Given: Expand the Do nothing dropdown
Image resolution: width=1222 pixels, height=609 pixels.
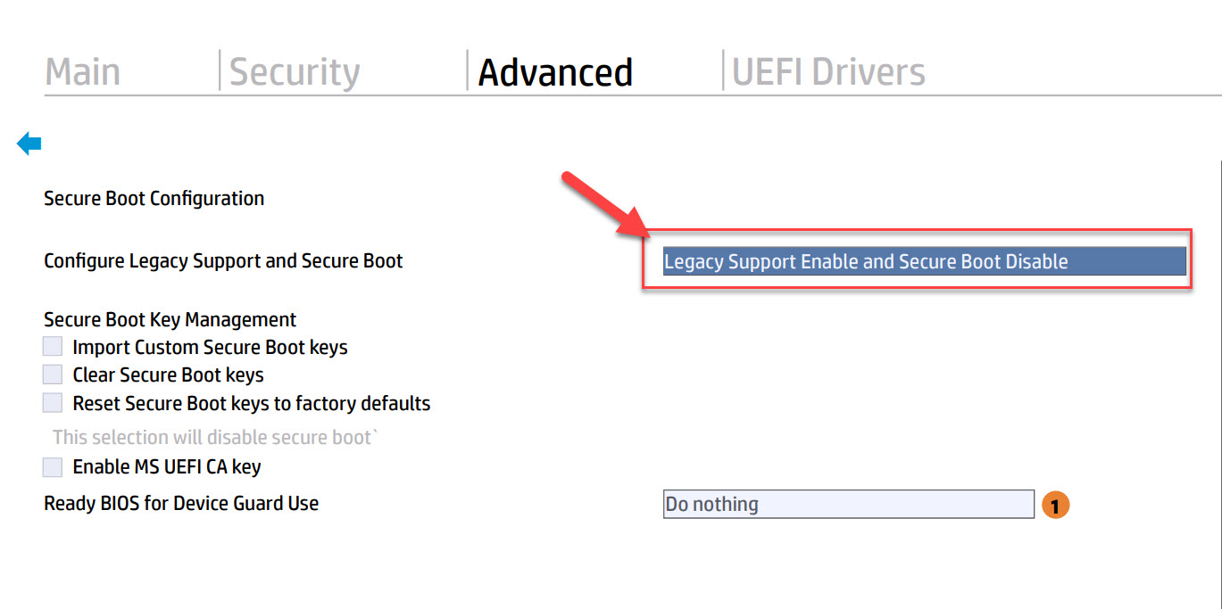Looking at the screenshot, I should click(x=848, y=504).
